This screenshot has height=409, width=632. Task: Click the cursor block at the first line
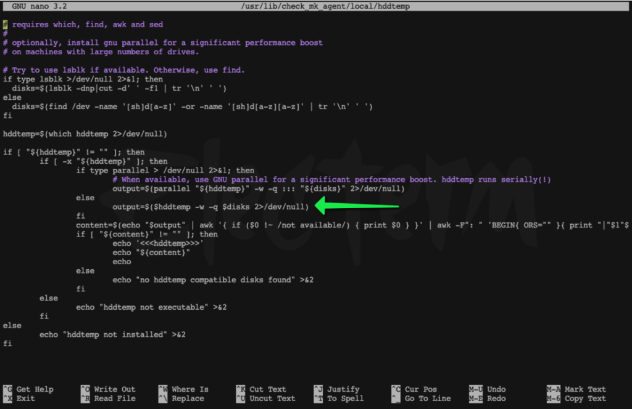pos(5,25)
